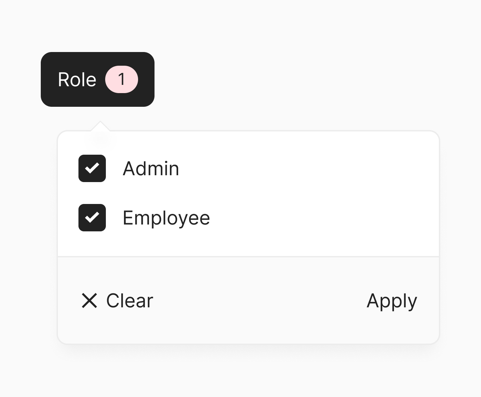Uncheck the Admin checkbox

[92, 168]
